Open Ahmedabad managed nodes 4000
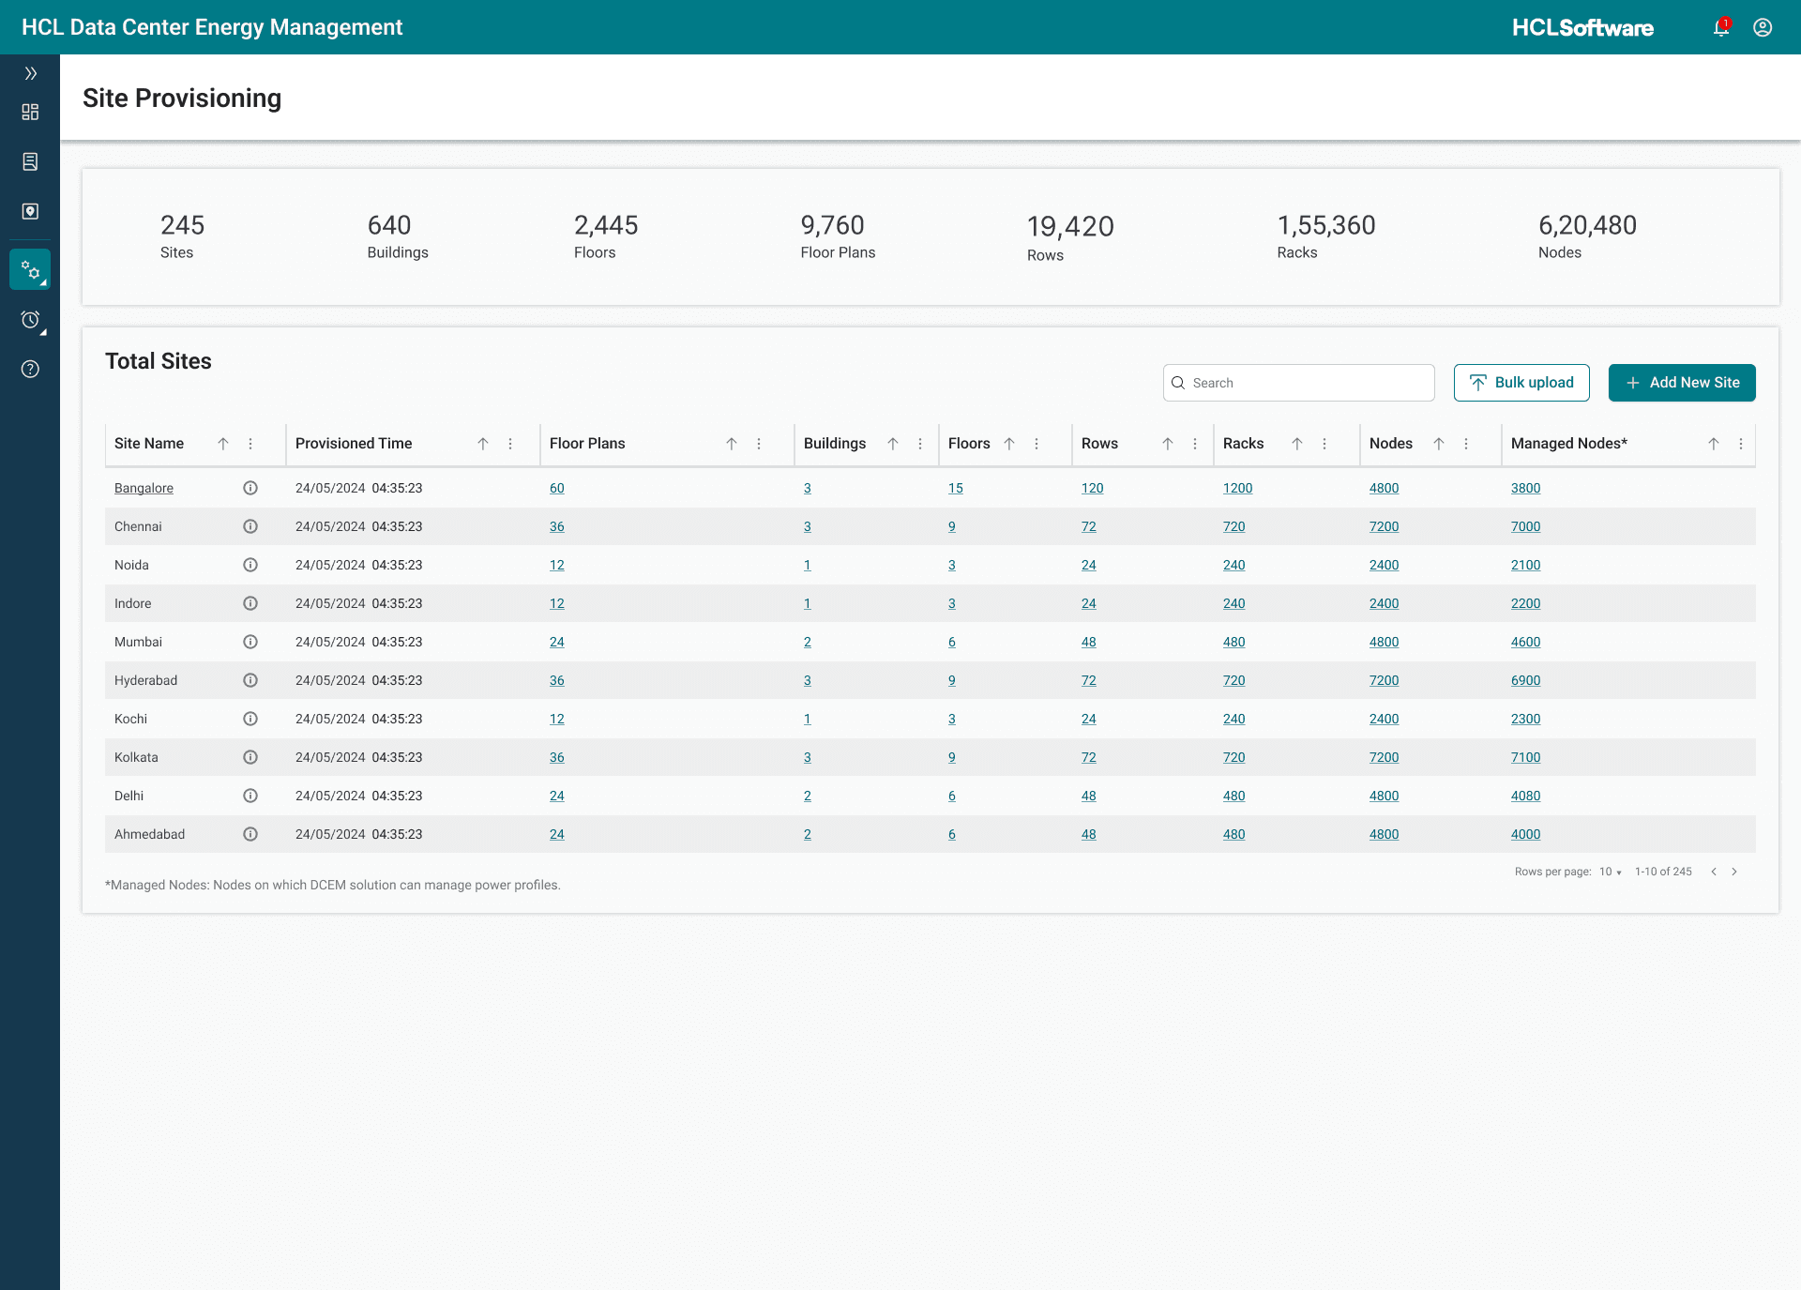This screenshot has height=1290, width=1801. (x=1526, y=834)
